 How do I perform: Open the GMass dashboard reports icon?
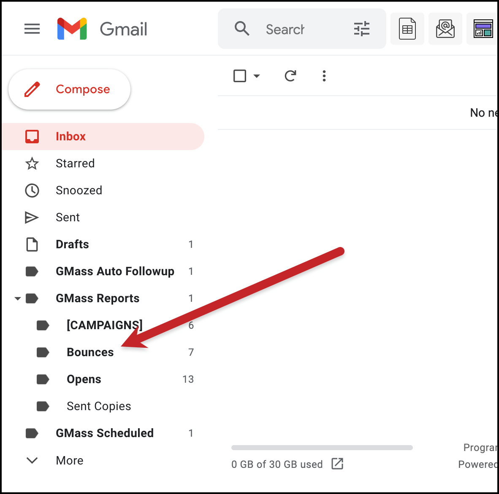point(483,29)
